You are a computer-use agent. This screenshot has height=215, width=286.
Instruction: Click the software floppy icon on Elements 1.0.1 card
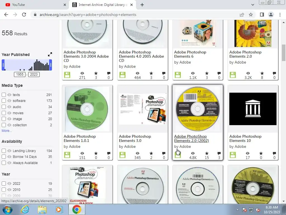[67, 155]
